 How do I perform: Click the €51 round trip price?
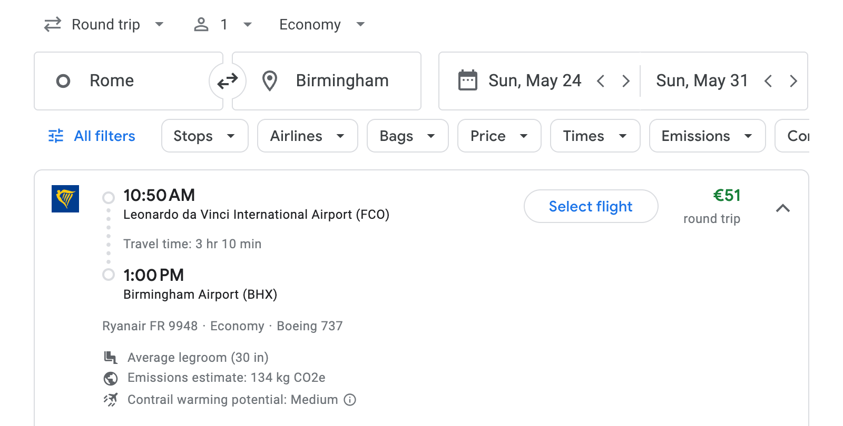click(x=727, y=196)
